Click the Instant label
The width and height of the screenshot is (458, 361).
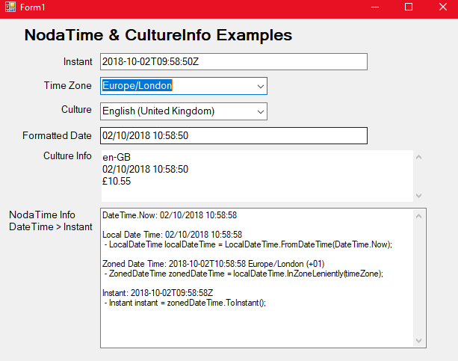coord(78,62)
